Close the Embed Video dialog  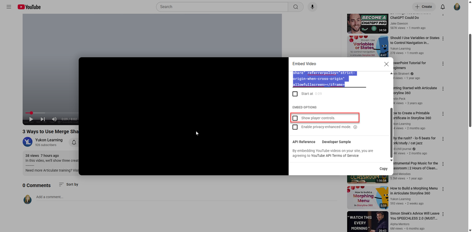click(386, 64)
